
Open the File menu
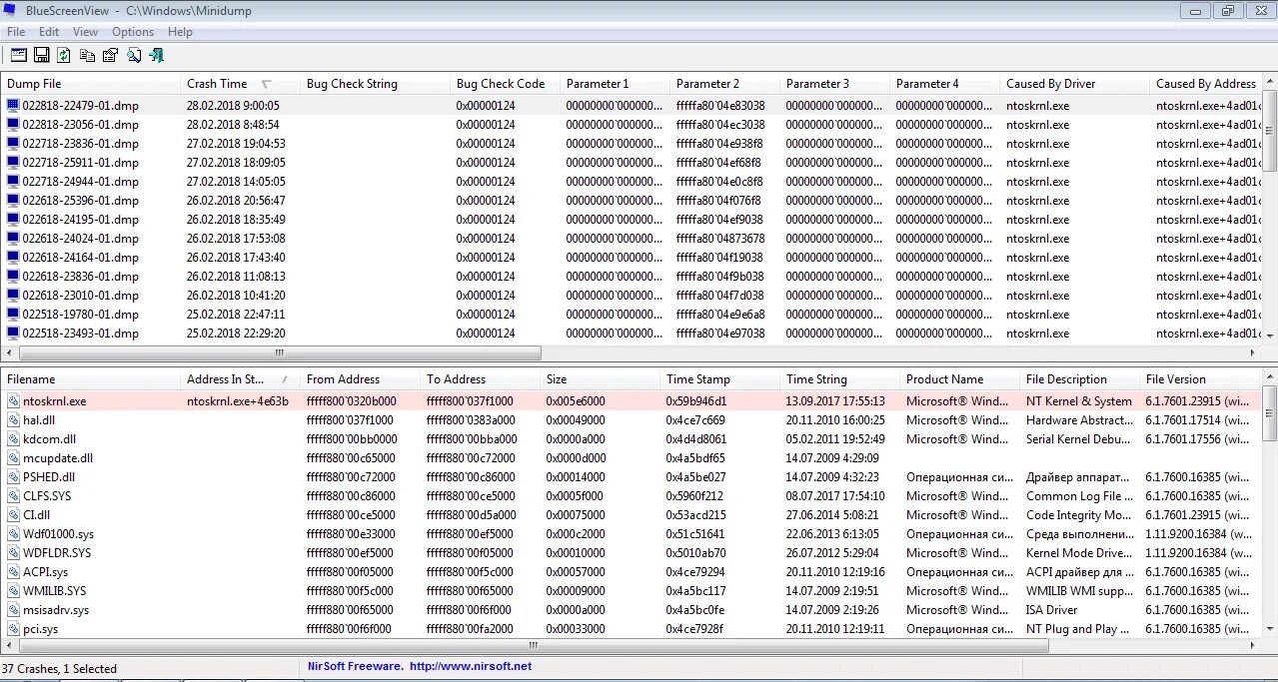coord(15,31)
